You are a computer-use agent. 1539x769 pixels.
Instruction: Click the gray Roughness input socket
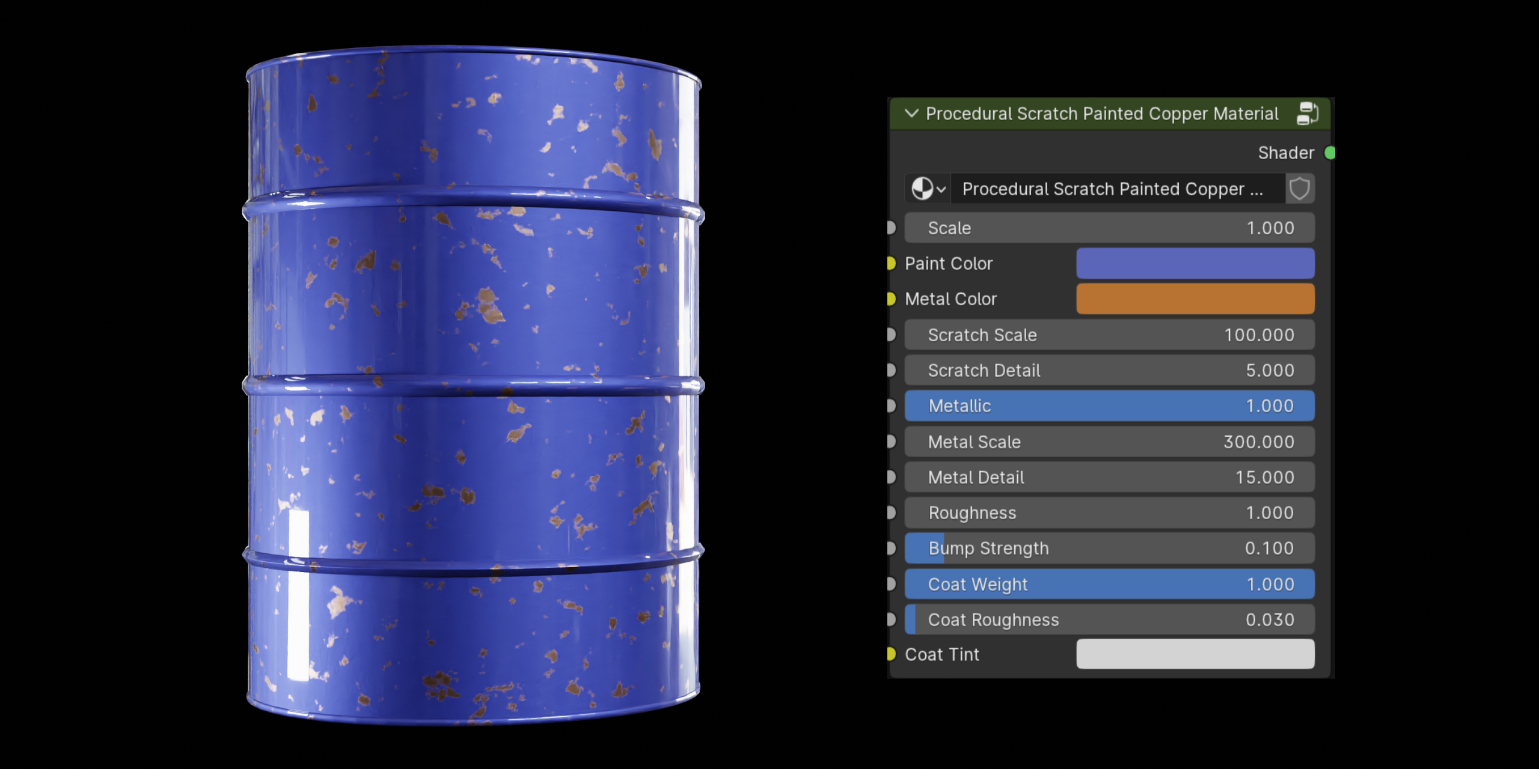[891, 512]
